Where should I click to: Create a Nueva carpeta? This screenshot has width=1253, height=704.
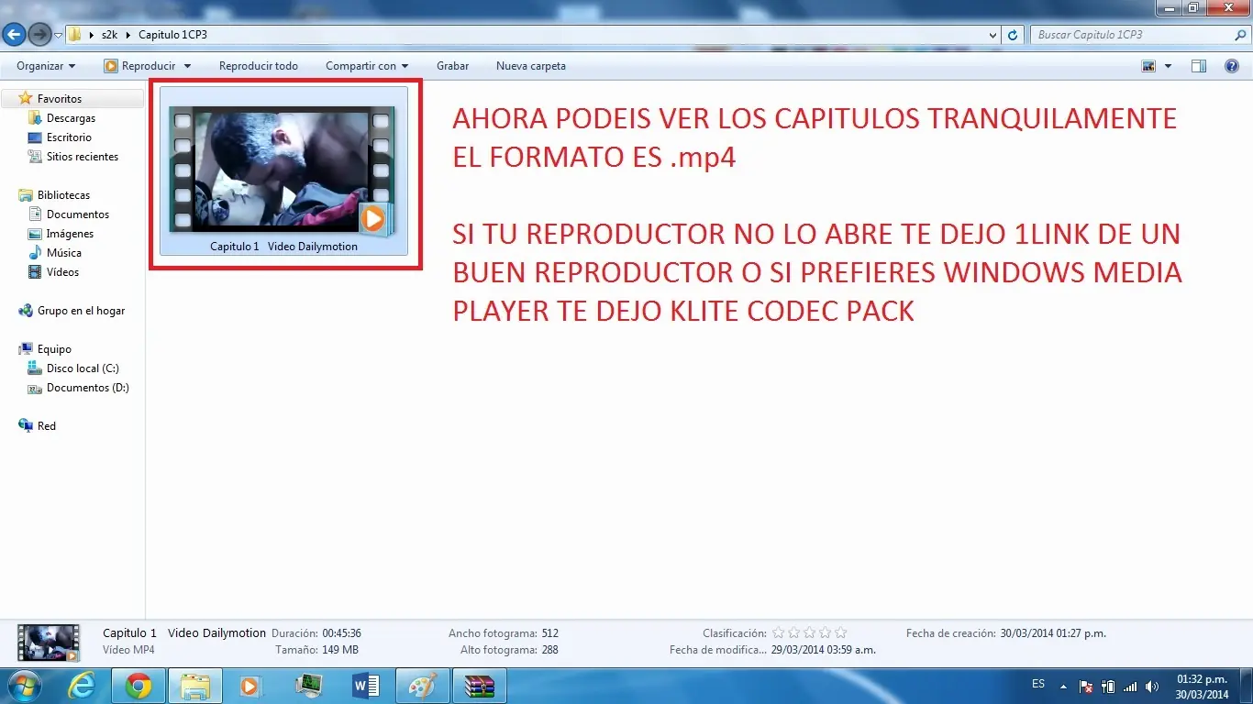click(x=531, y=66)
